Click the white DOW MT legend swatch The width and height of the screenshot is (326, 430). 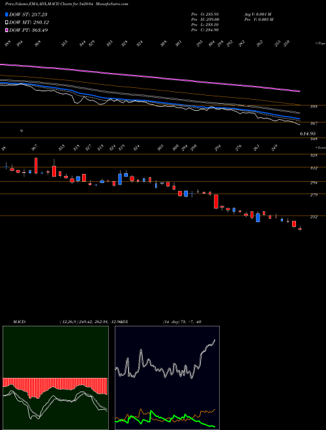(7, 23)
